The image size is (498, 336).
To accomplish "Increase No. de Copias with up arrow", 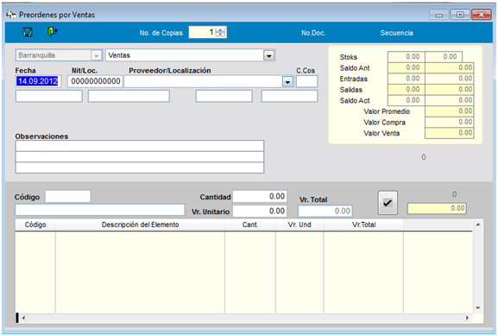I will coord(220,30).
